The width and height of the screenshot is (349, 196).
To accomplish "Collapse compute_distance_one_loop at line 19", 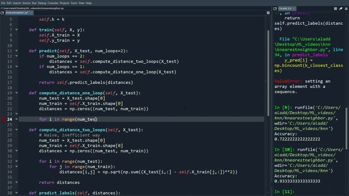I will tap(16, 93).
